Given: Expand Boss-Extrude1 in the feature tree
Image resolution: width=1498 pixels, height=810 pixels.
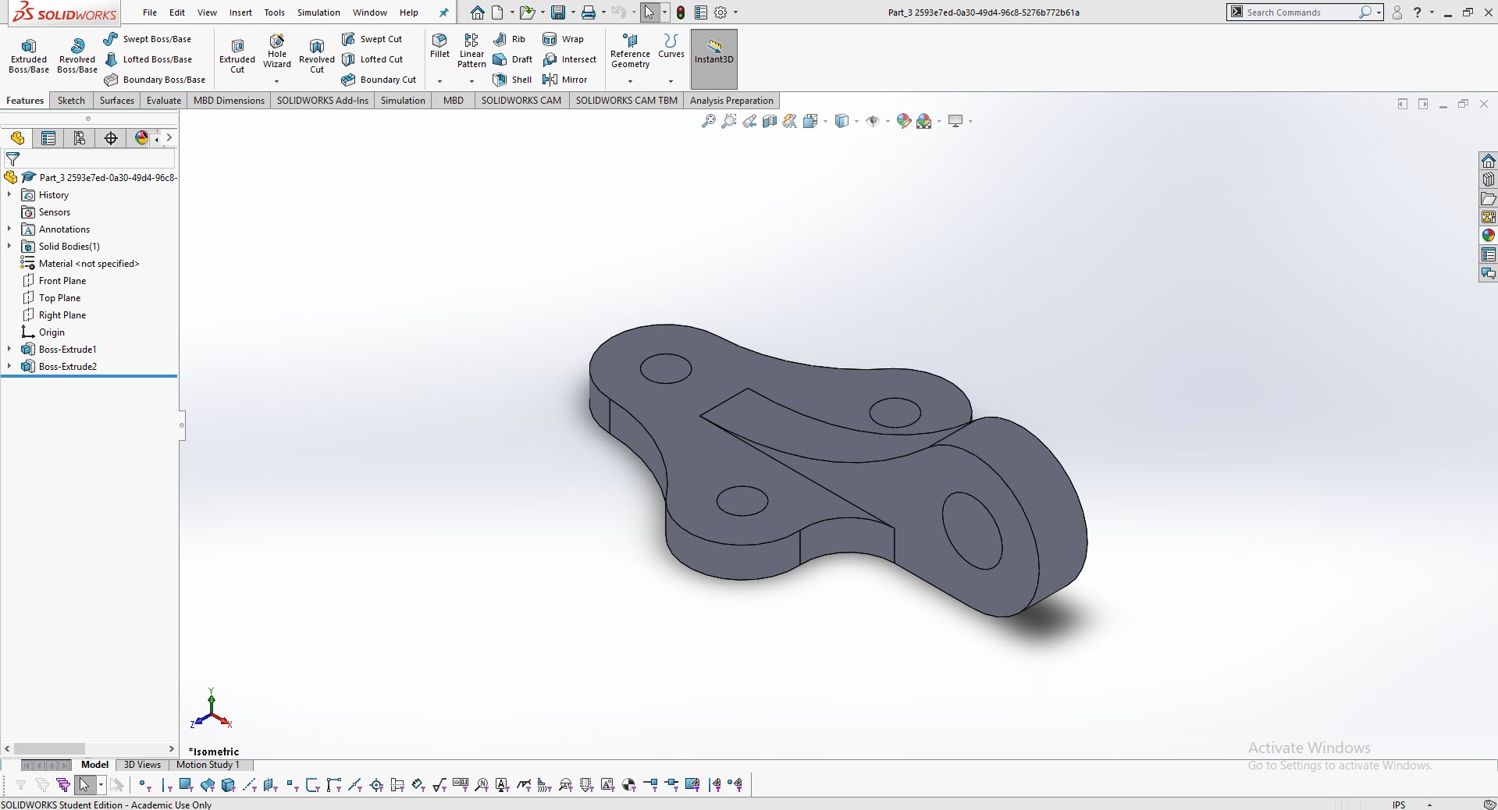Looking at the screenshot, I should click(9, 349).
